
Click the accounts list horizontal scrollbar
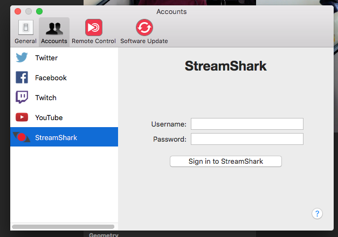click(x=63, y=227)
